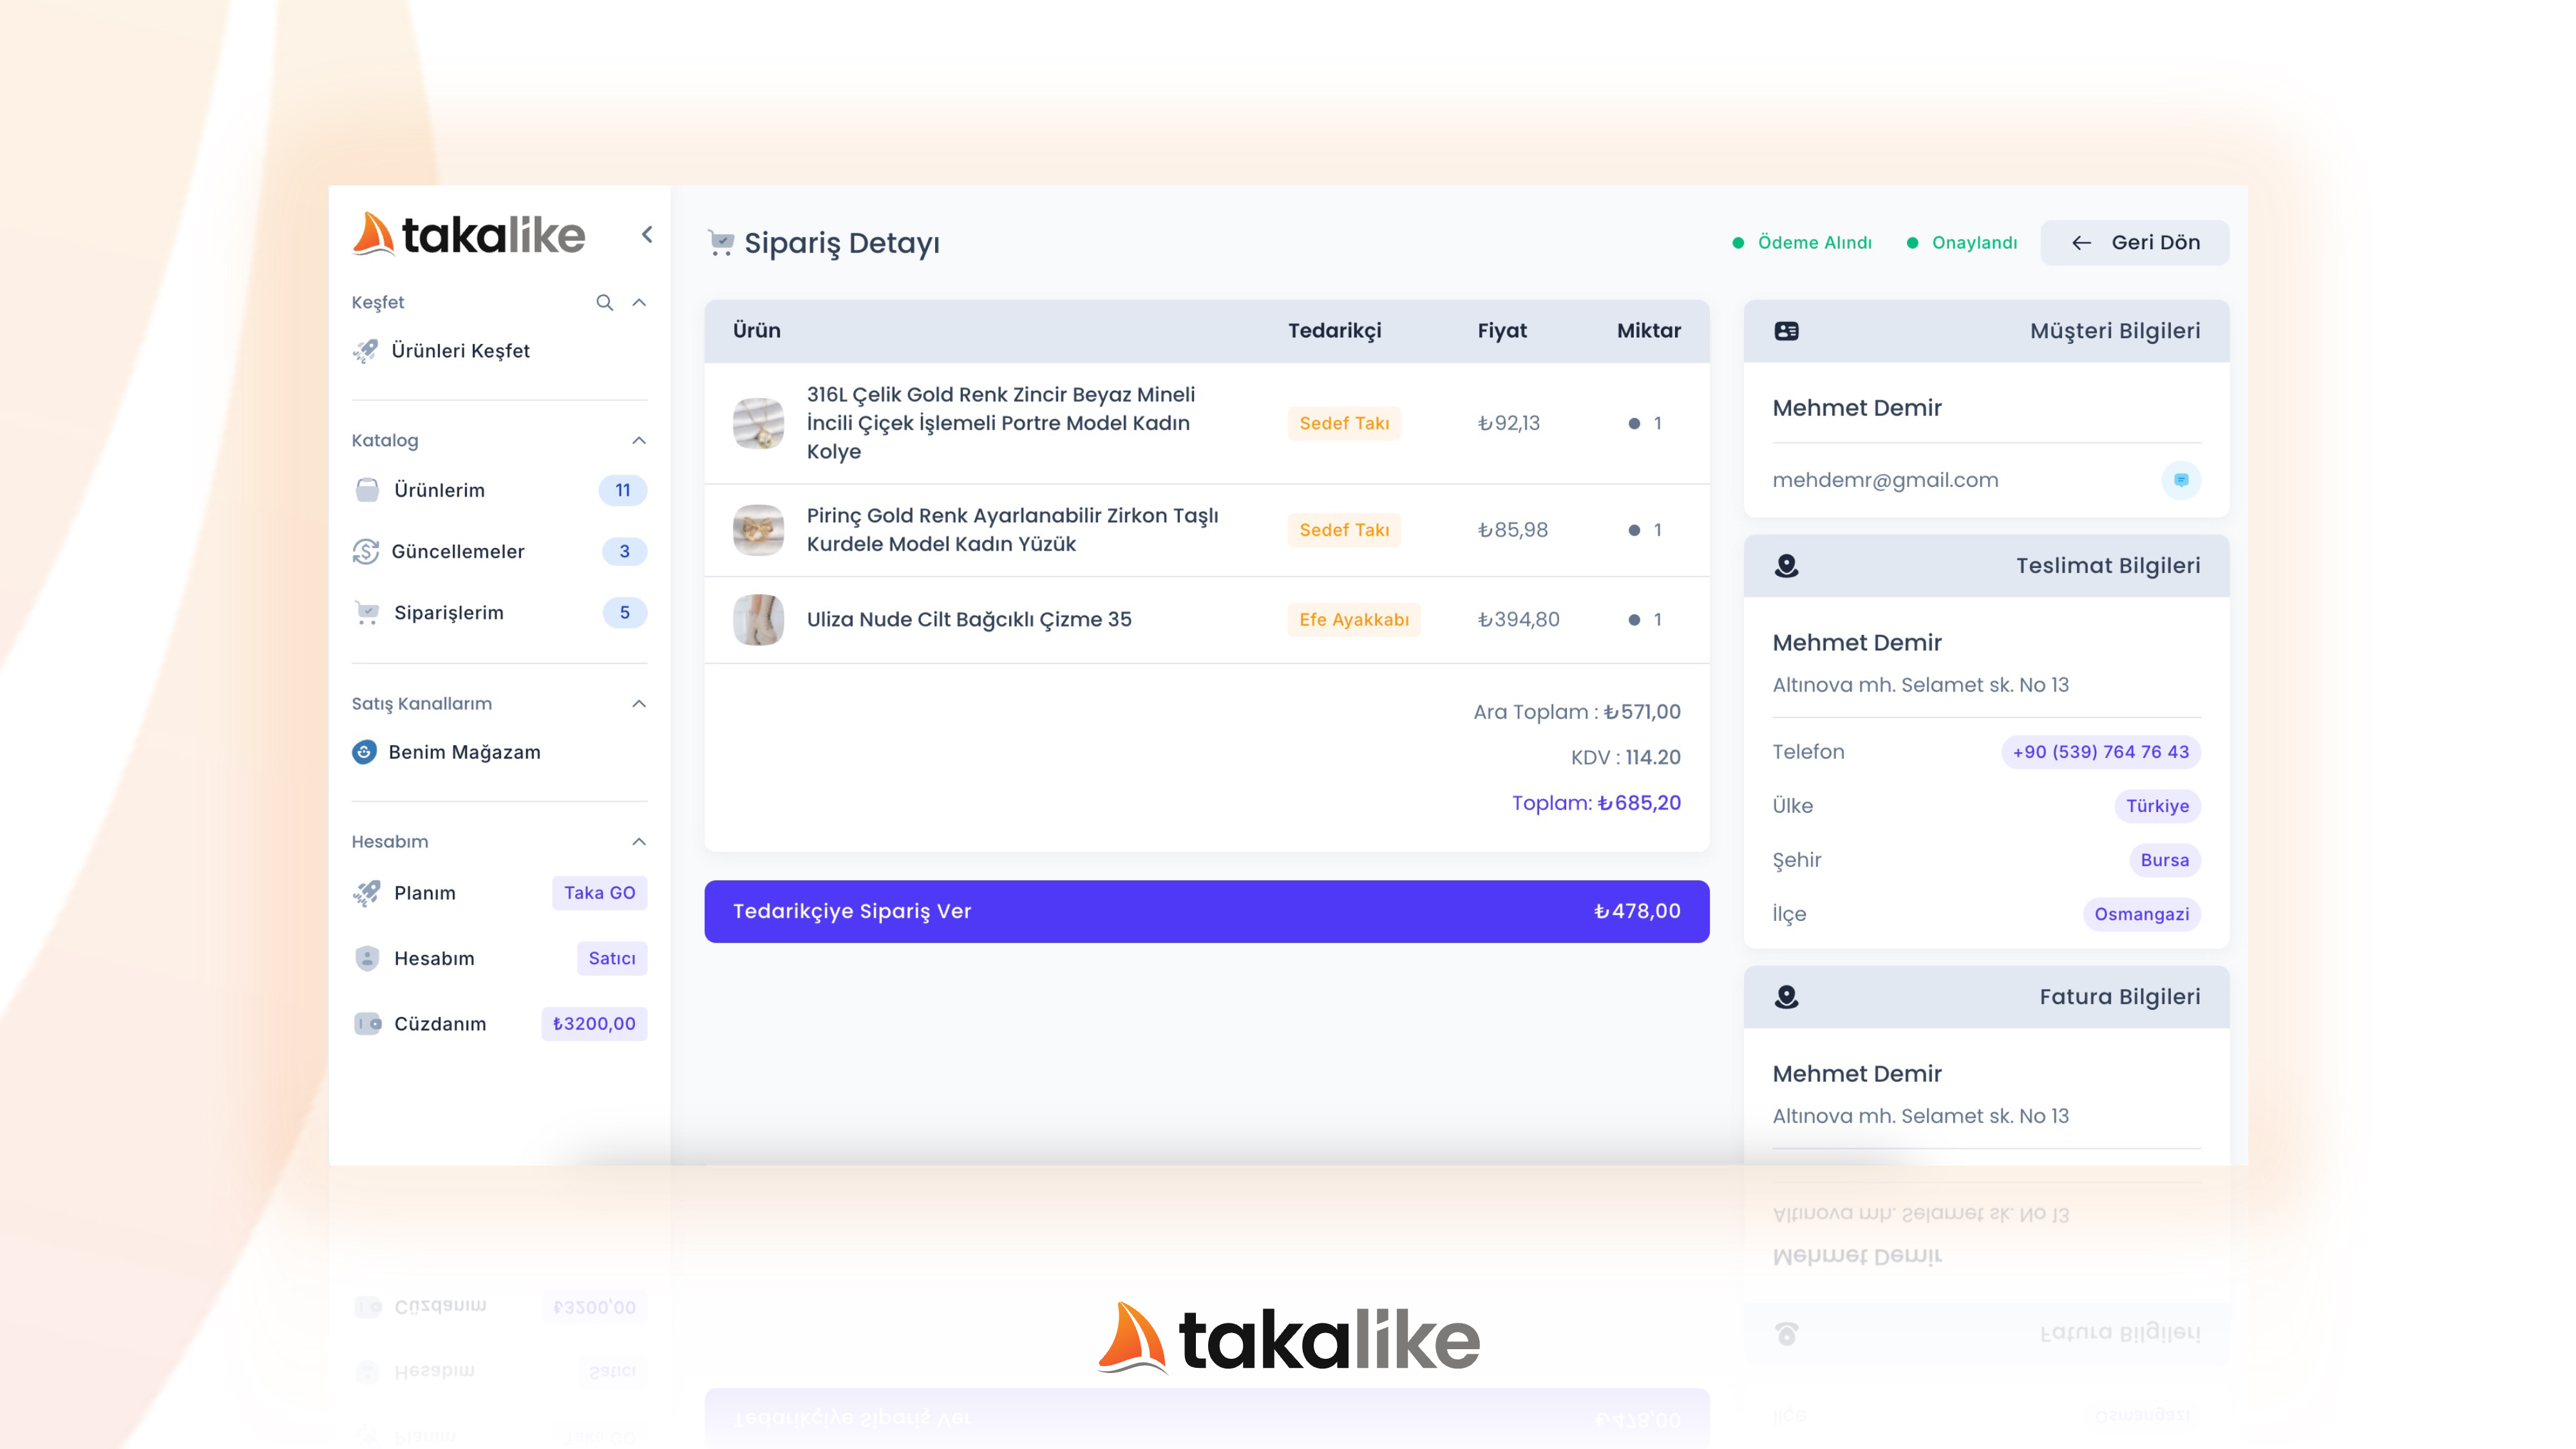
Task: Click the Güncellemeler refresh icon
Action: [366, 551]
